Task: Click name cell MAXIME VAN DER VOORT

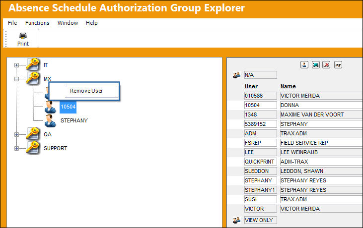Action: pyautogui.click(x=321, y=114)
